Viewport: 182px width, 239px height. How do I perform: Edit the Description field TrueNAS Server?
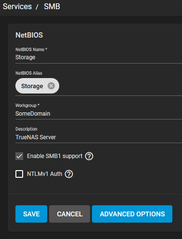point(99,137)
